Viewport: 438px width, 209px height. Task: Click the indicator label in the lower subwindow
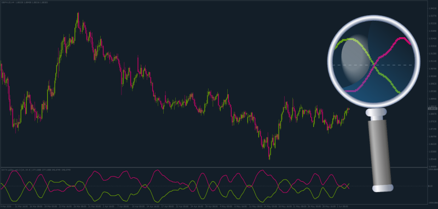coord(36,170)
